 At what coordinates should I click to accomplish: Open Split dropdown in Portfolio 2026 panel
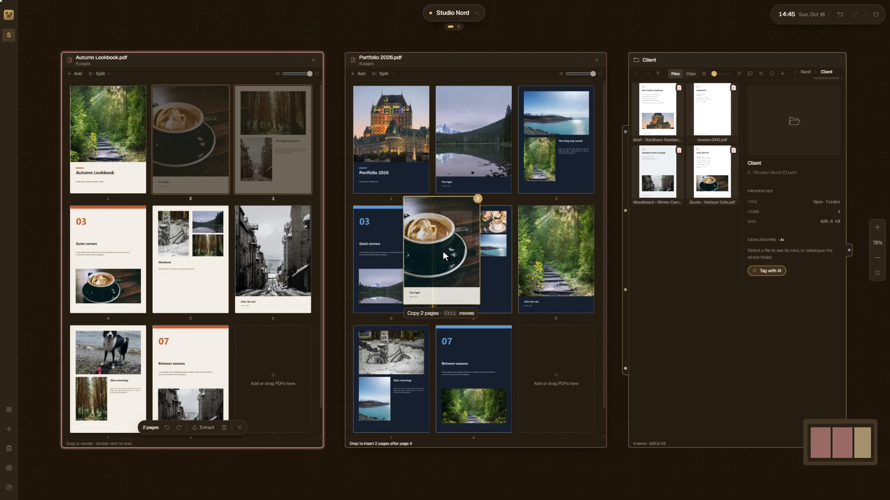[383, 74]
